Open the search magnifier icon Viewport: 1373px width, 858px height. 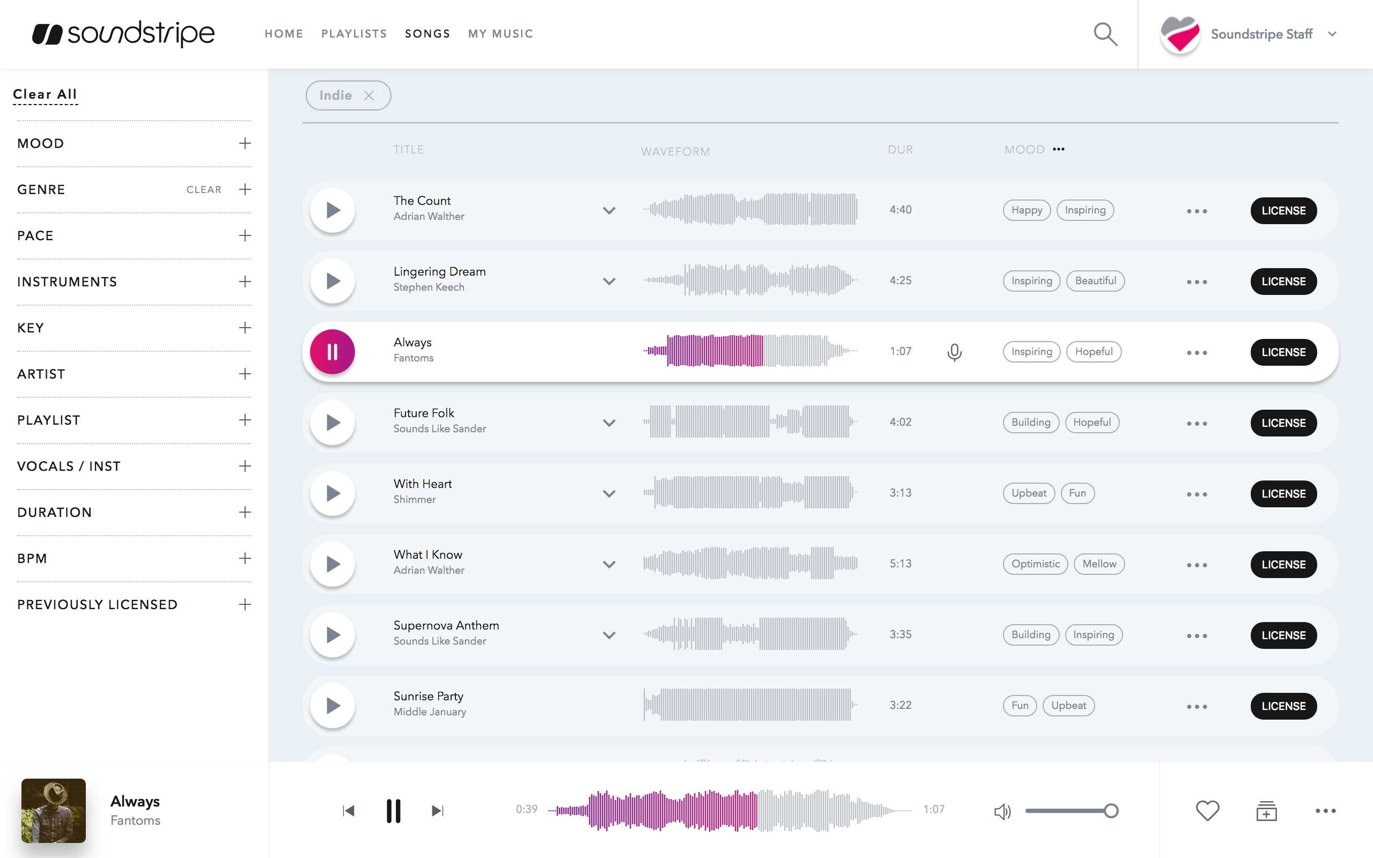1105,34
